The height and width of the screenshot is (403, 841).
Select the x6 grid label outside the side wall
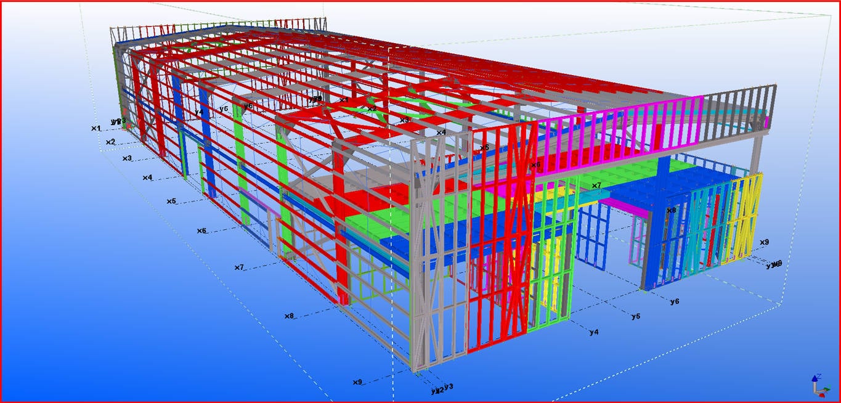pos(201,231)
